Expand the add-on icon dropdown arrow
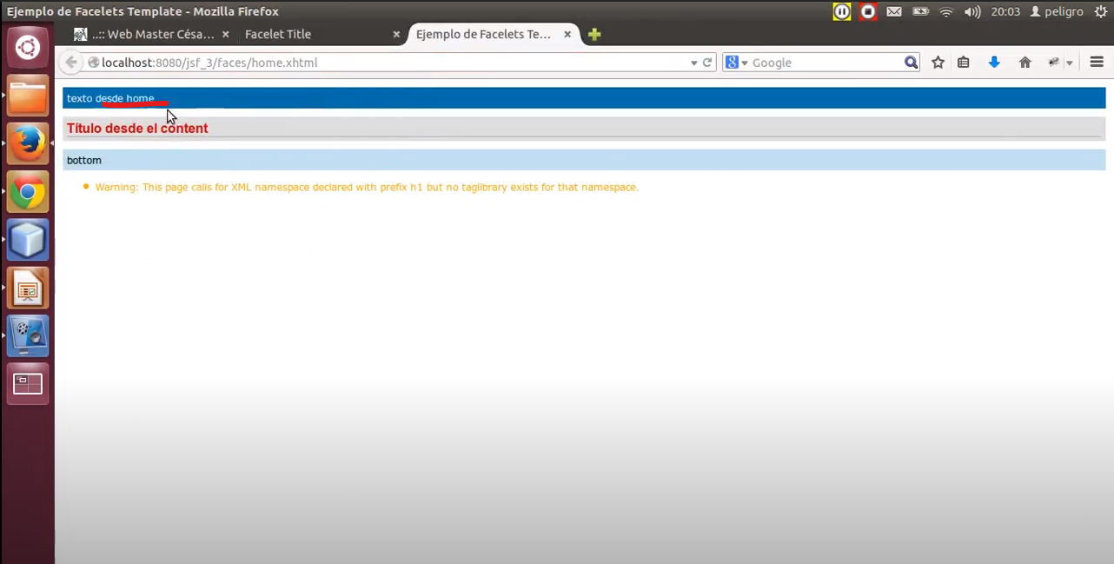The width and height of the screenshot is (1114, 564). click(x=1070, y=63)
